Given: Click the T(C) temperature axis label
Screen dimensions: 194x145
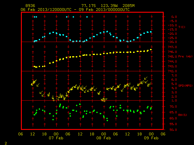Looking at the screenshot, I should click(182, 27).
